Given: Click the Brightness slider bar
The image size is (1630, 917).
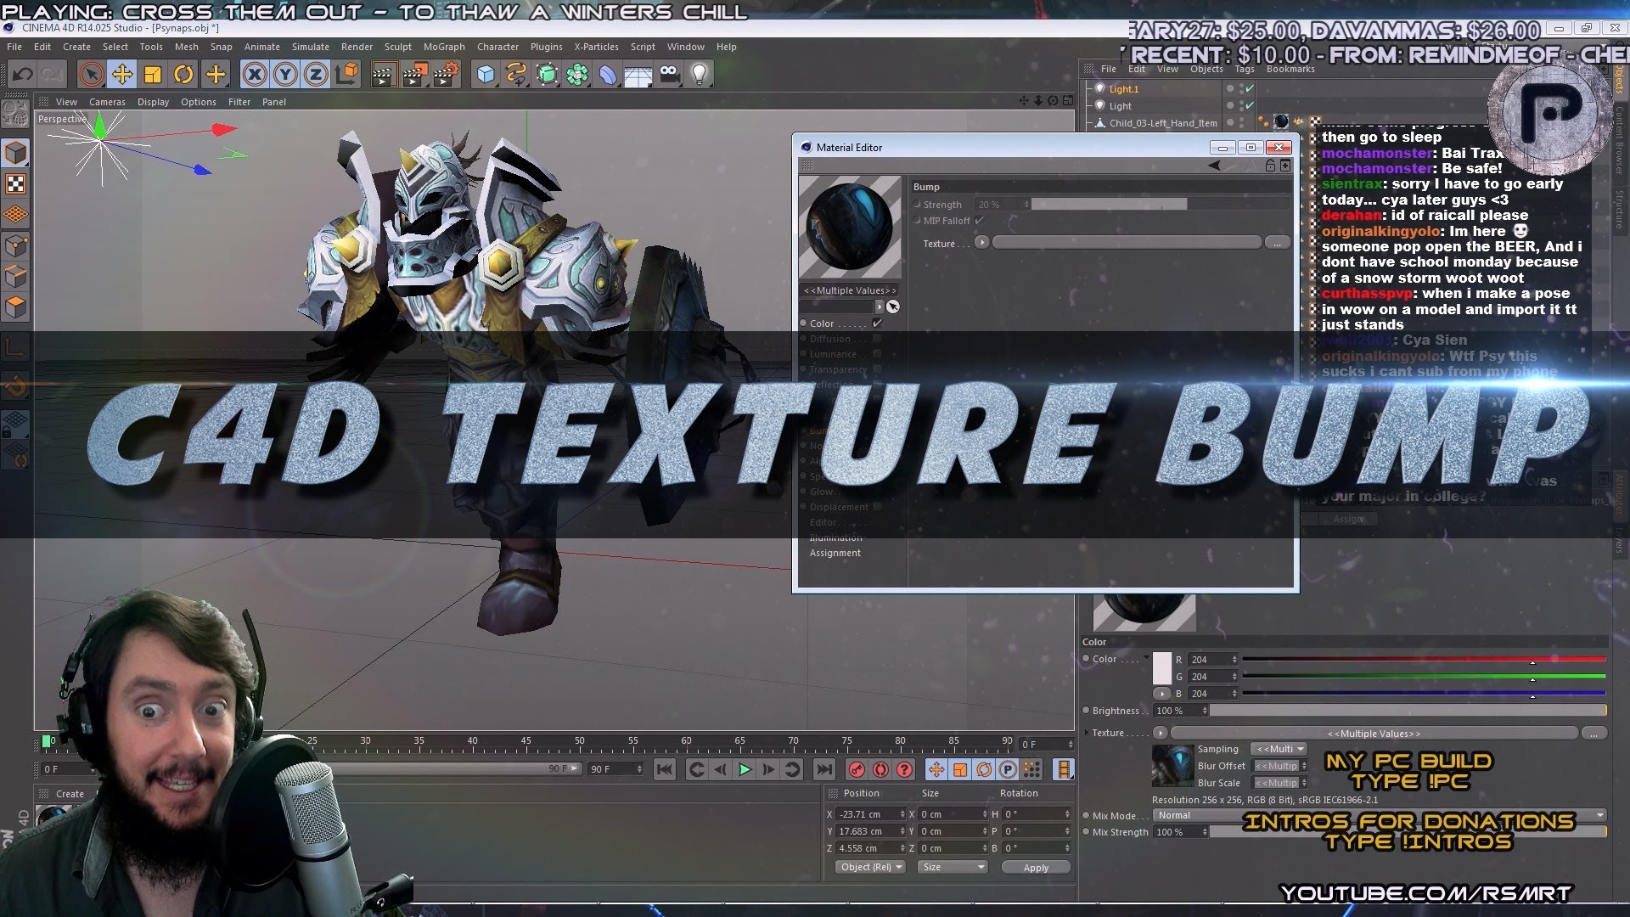Looking at the screenshot, I should click(x=1408, y=711).
